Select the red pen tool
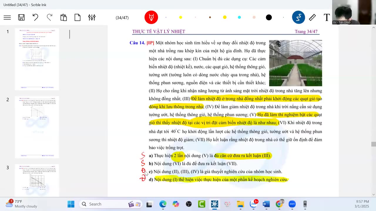 pyautogui.click(x=151, y=18)
